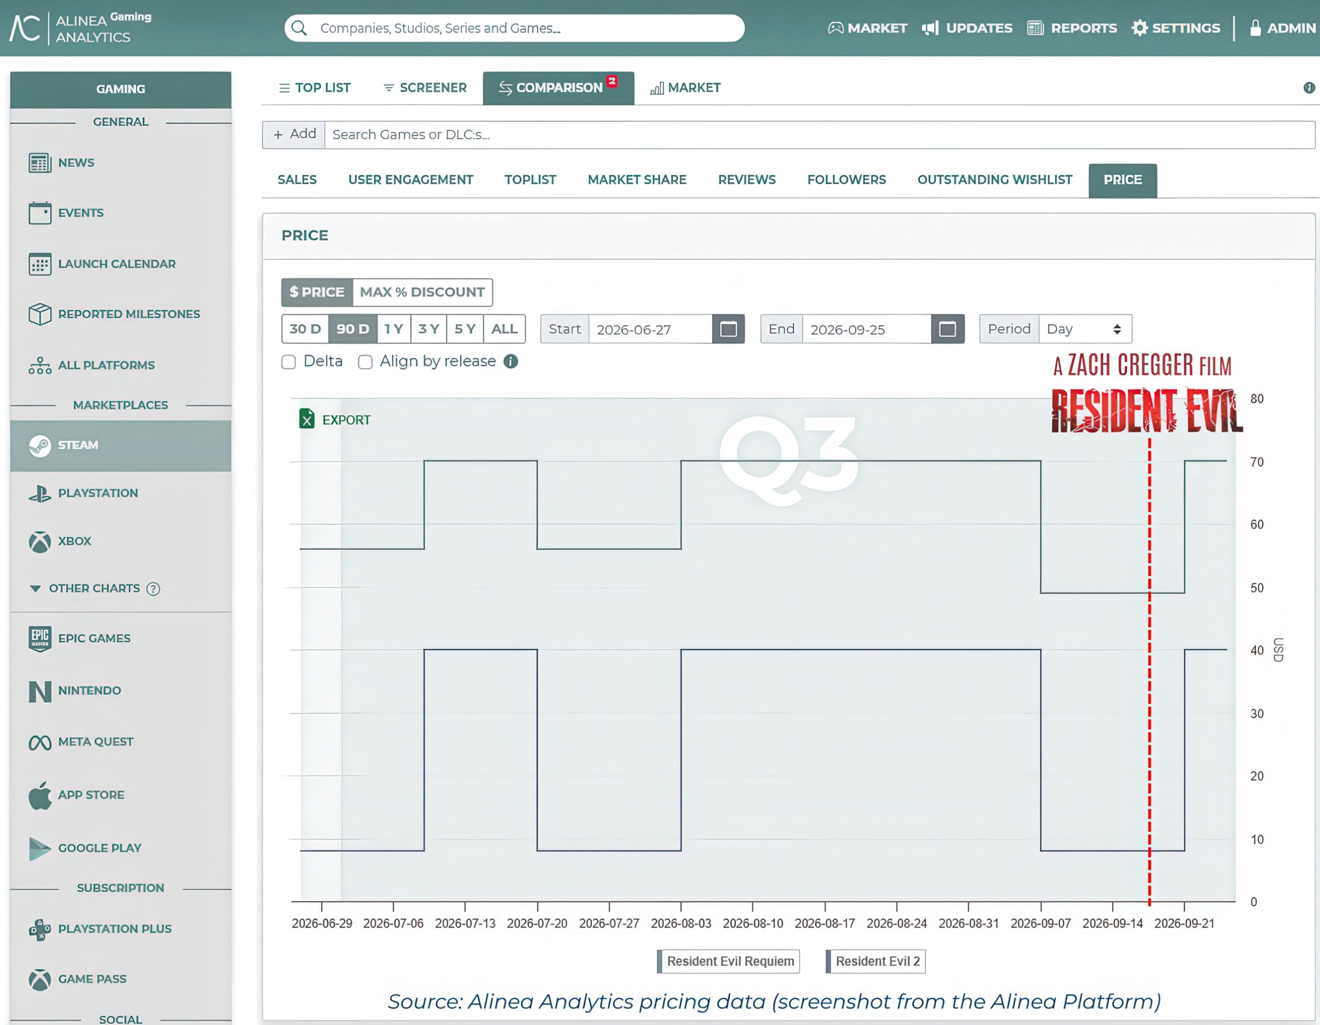Screen dimensions: 1320x1025
Task: Select the Steam marketplace icon
Action: [x=40, y=445]
